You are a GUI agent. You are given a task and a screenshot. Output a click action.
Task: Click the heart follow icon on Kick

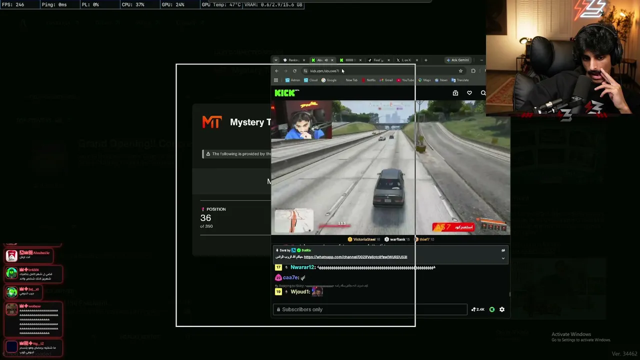[469, 93]
